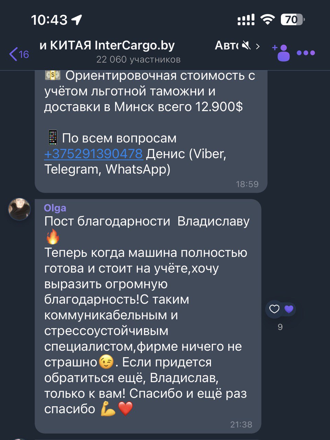Tap the Wi-Fi status icon
Image resolution: width=330 pixels, height=440 pixels.
point(268,19)
